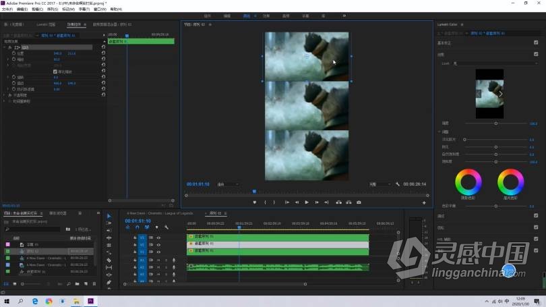Play the sequence in Program Monitor

307,202
